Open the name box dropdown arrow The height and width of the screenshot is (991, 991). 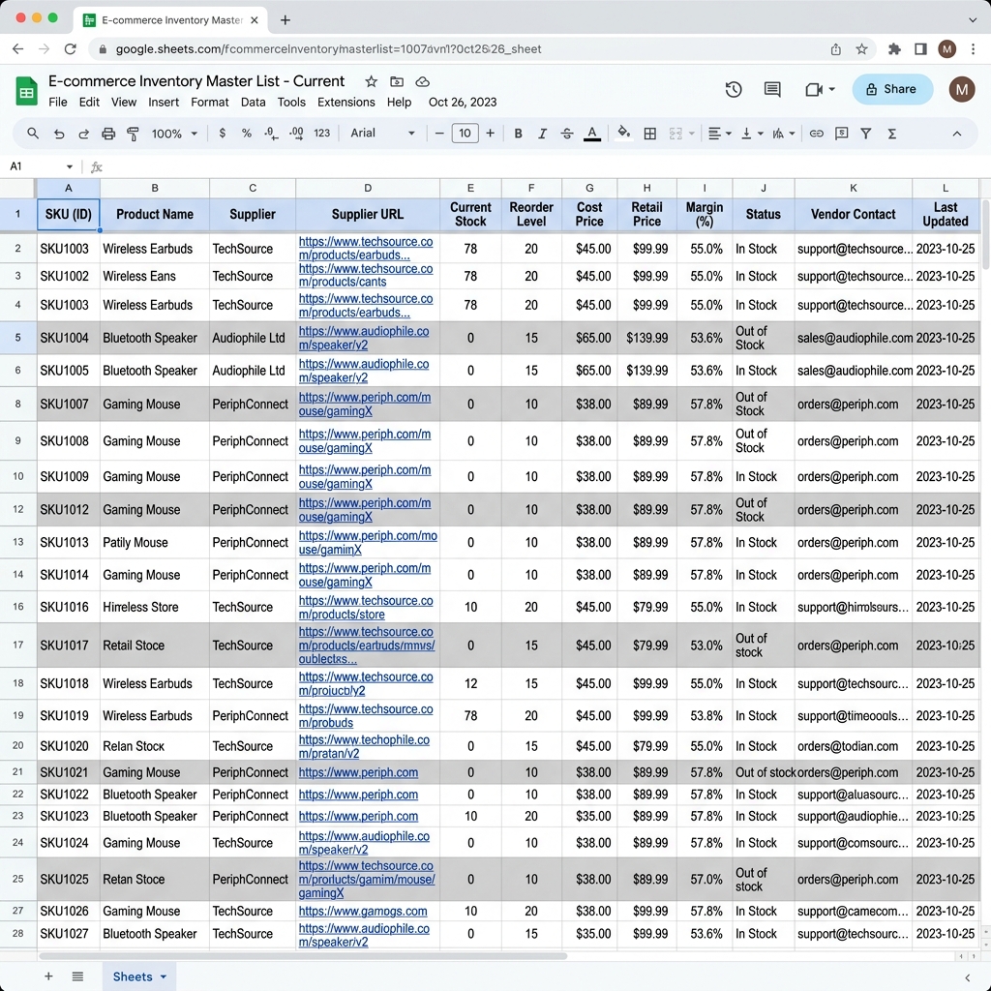pos(70,166)
